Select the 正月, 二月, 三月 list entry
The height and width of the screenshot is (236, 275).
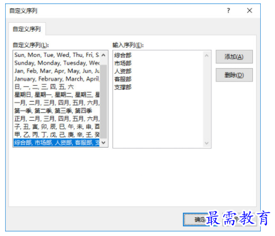57,119
